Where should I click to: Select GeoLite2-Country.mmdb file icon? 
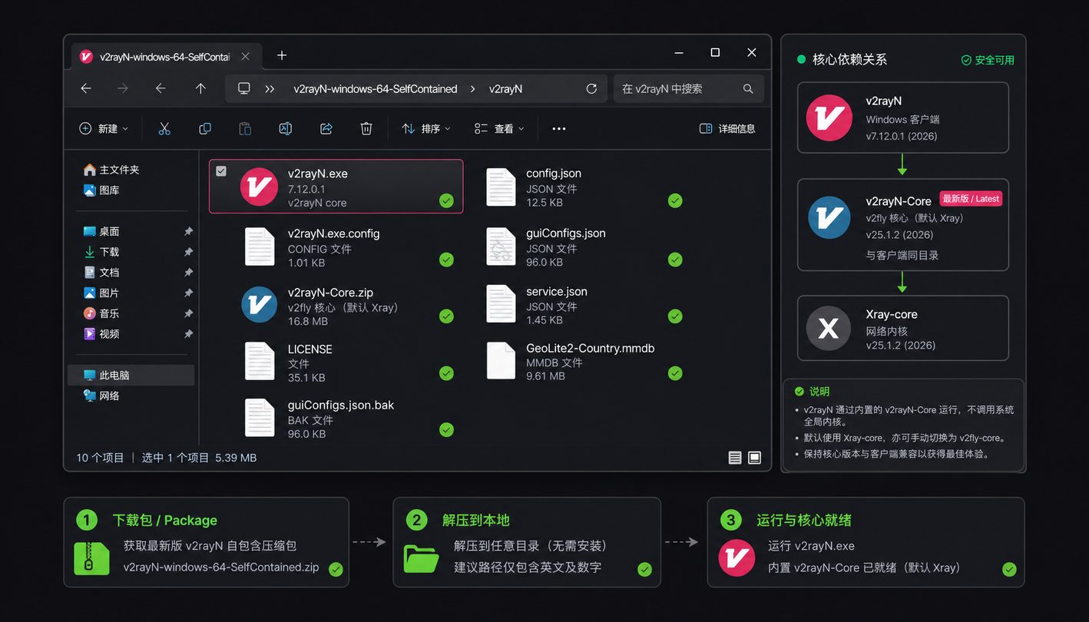501,361
